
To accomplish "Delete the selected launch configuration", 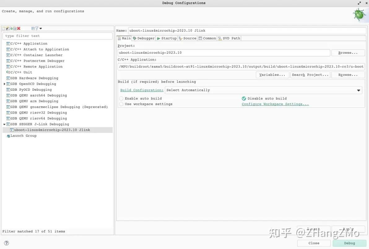I will pos(18,28).
